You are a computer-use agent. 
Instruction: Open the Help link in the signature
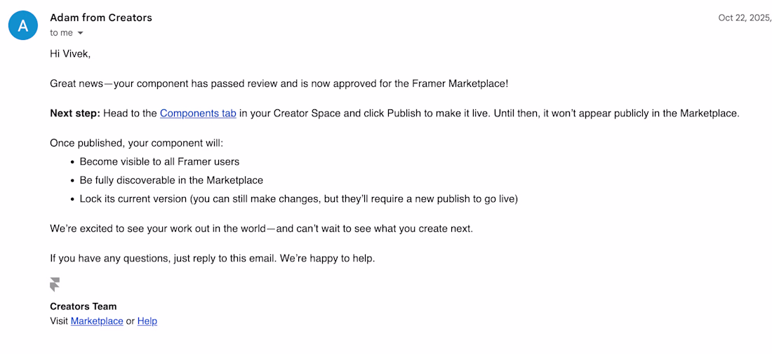point(147,321)
